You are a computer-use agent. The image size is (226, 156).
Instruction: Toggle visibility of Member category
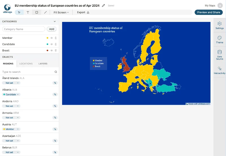51,38
